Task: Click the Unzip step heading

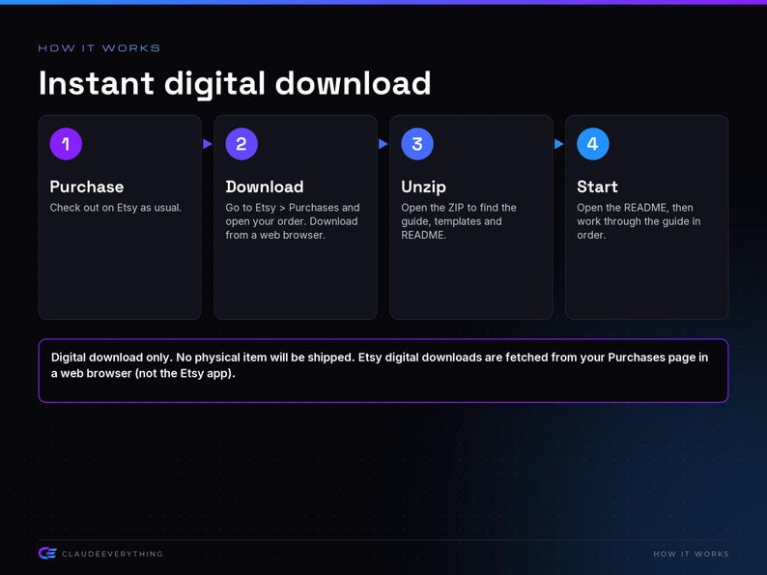Action: tap(424, 187)
